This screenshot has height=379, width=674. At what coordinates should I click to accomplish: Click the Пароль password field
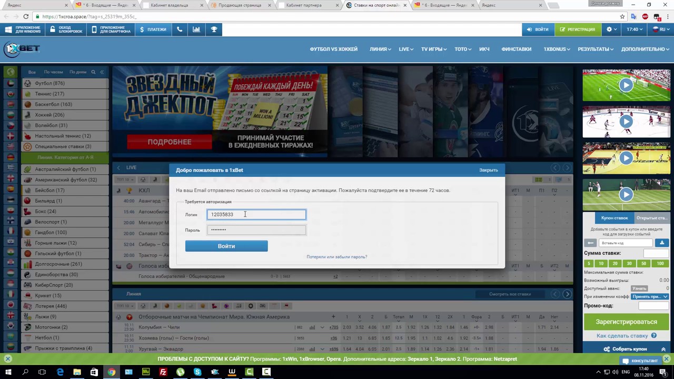point(256,230)
